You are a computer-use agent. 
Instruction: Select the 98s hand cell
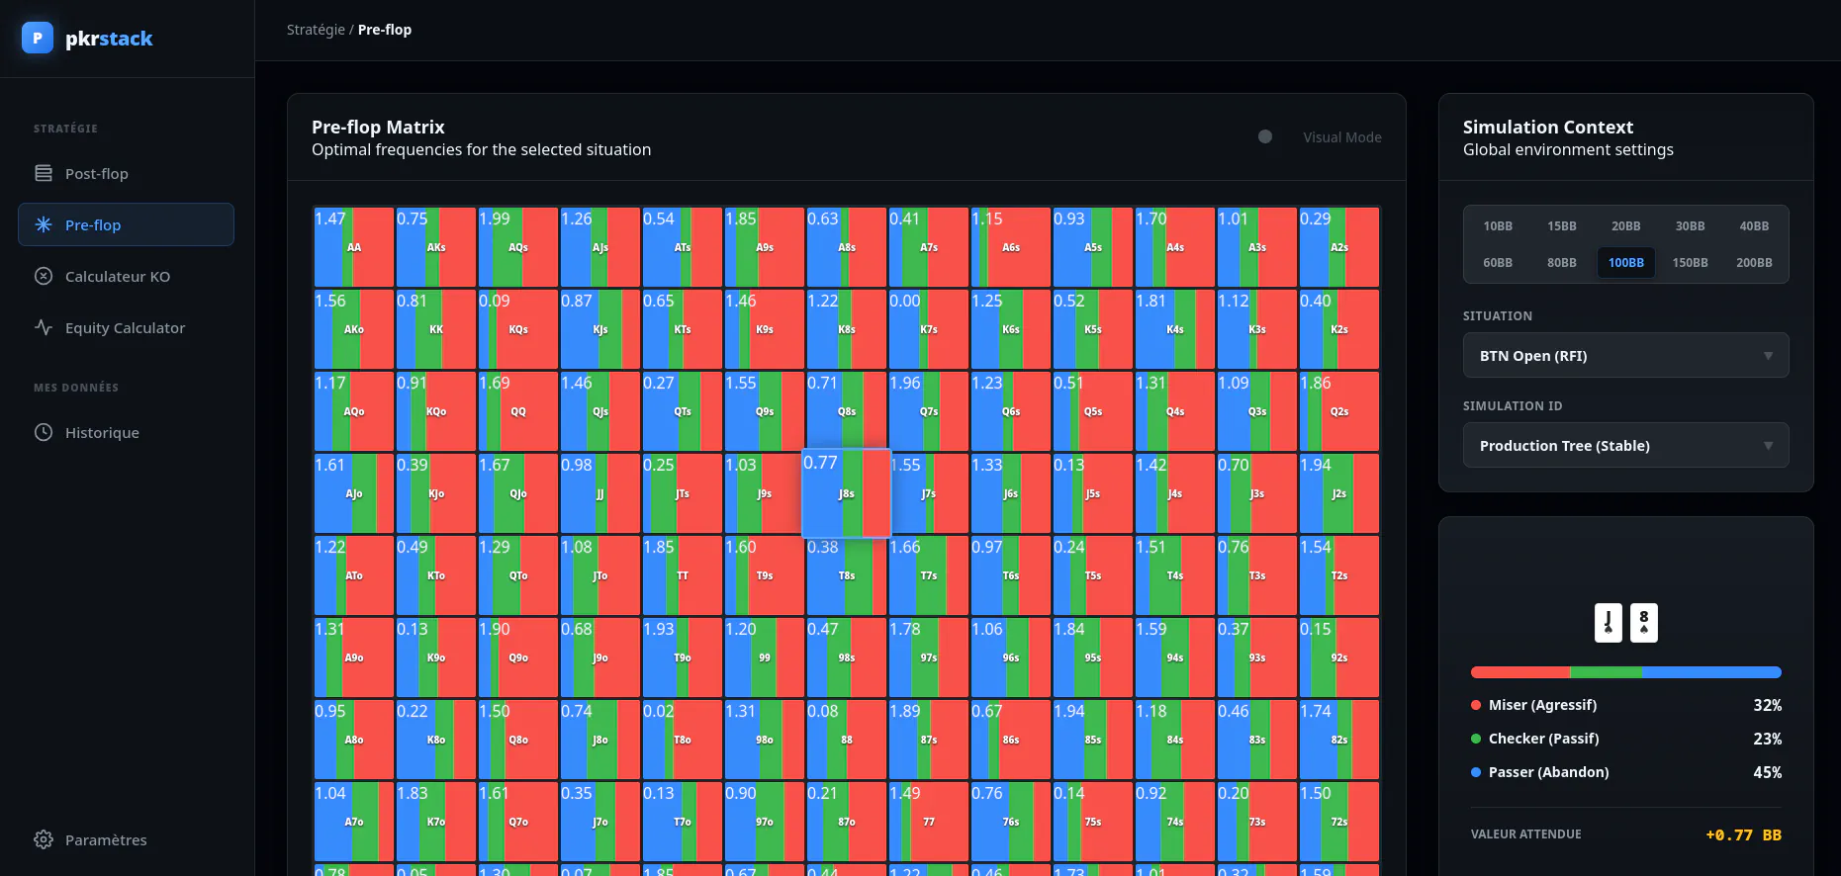coord(847,657)
